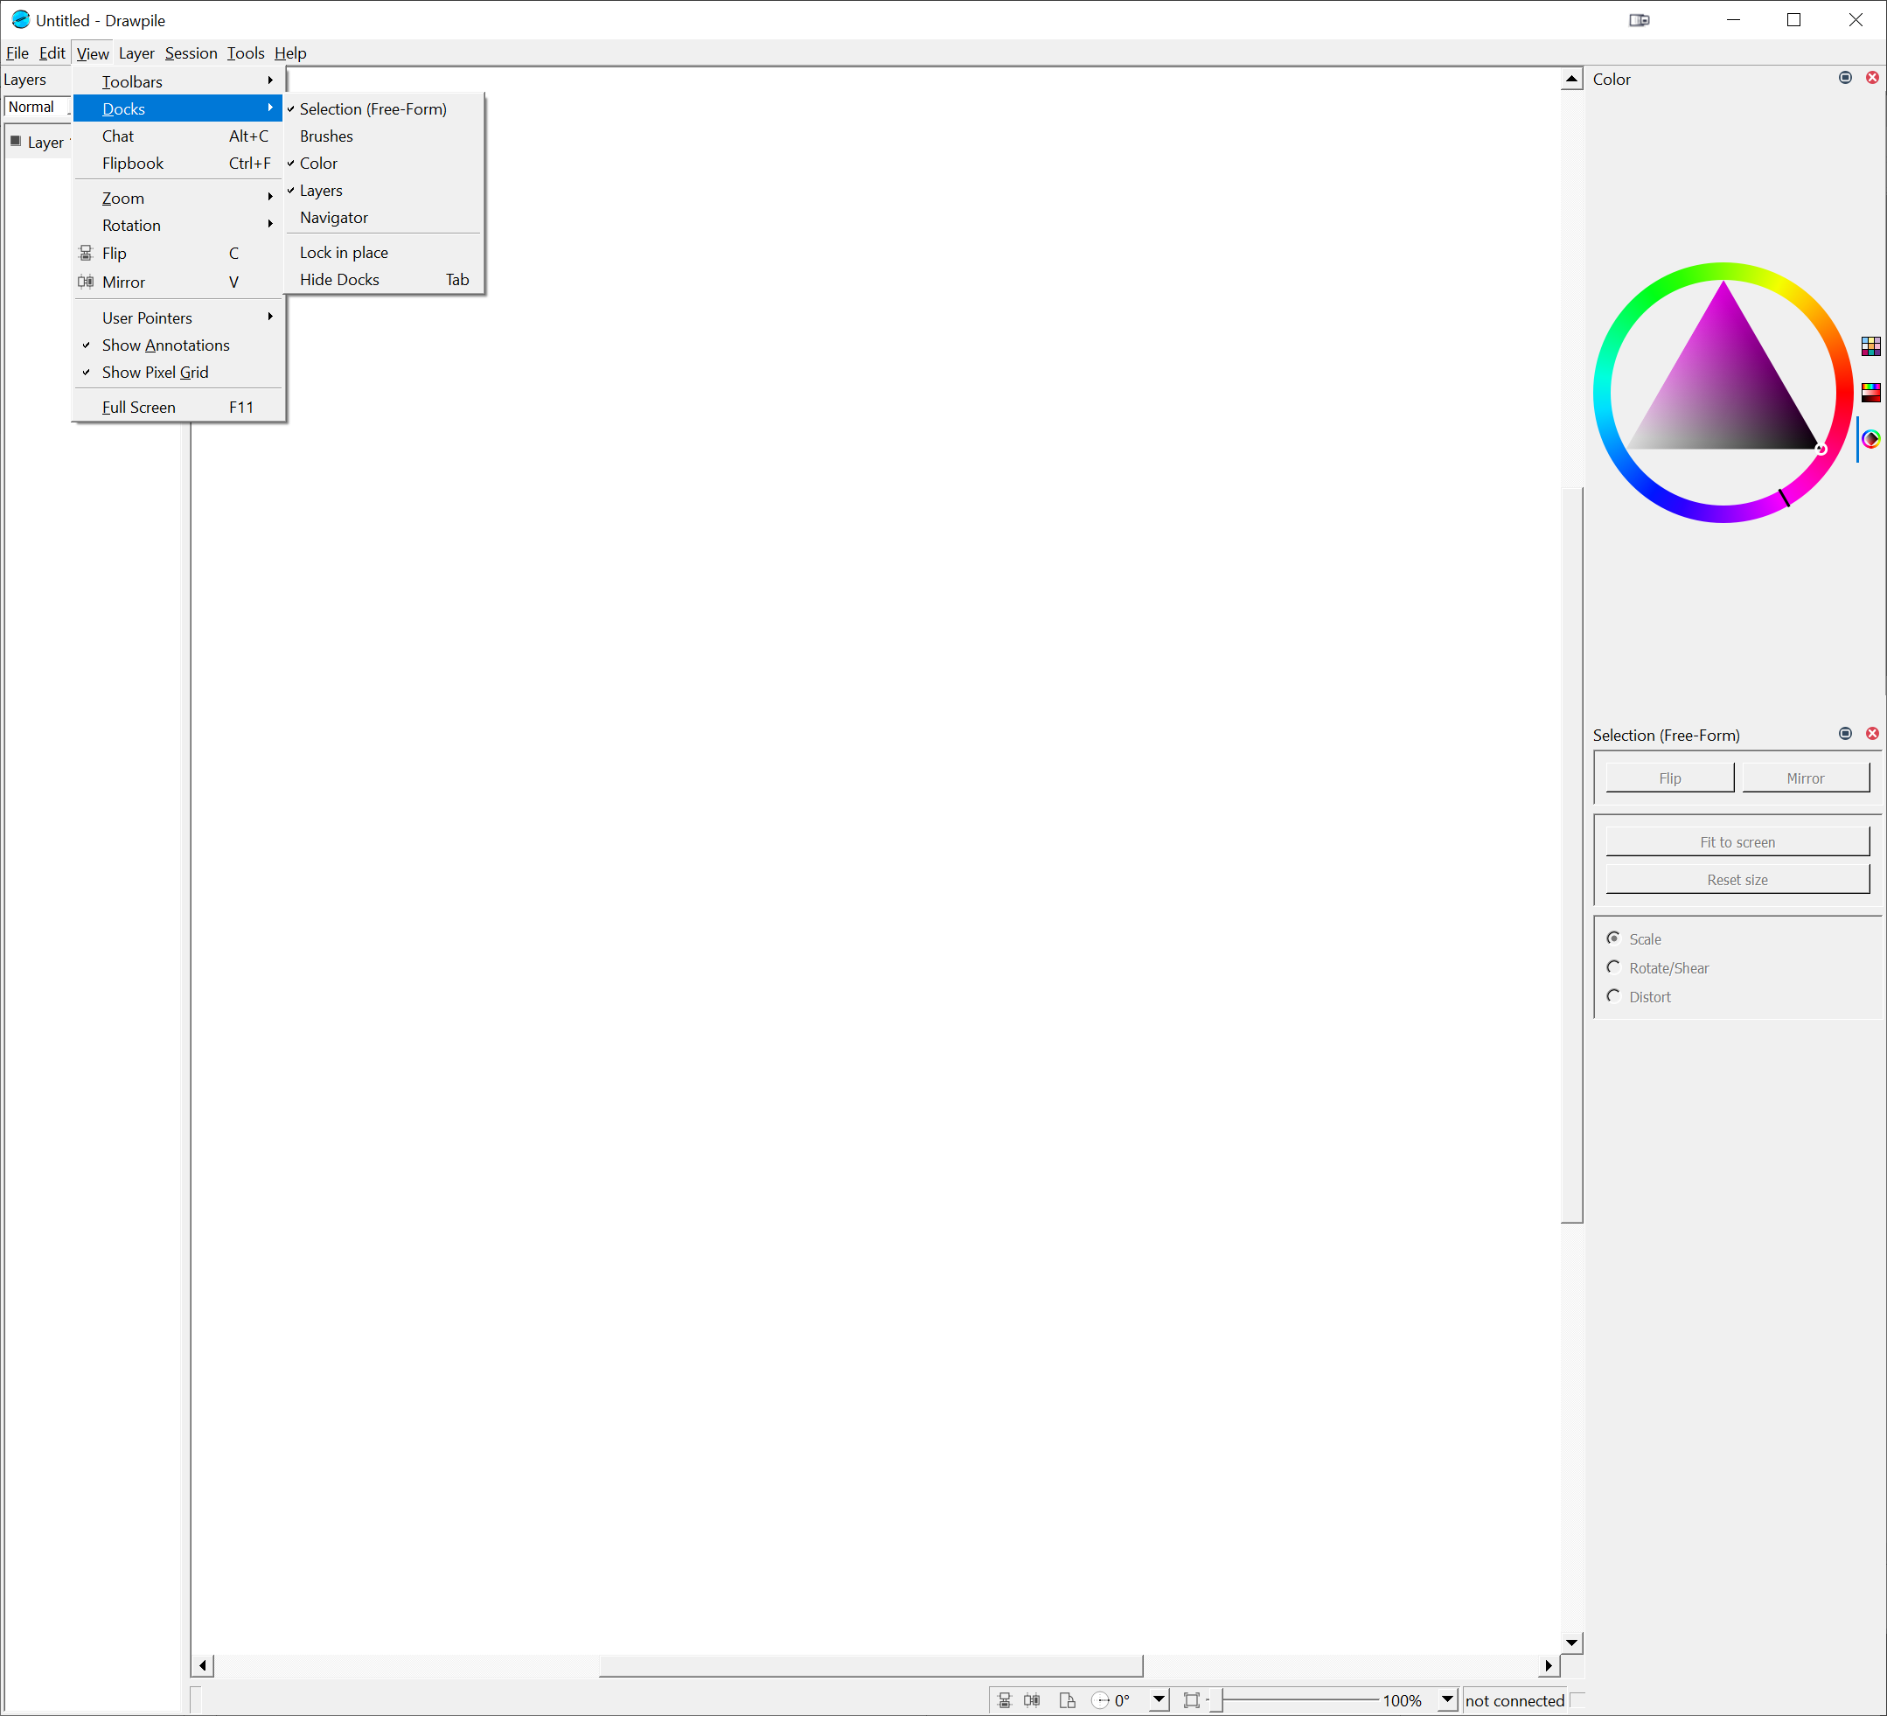
Task: Expand the Toolbars submenu
Action: (132, 81)
